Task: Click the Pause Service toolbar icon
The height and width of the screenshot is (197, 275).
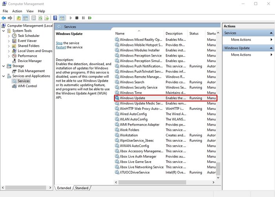Action: pos(83,18)
